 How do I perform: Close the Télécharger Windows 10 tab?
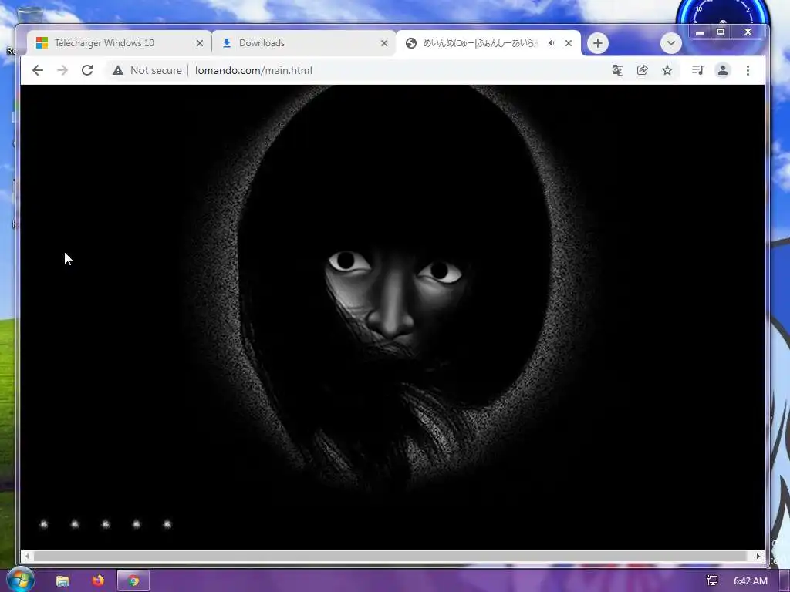point(200,43)
